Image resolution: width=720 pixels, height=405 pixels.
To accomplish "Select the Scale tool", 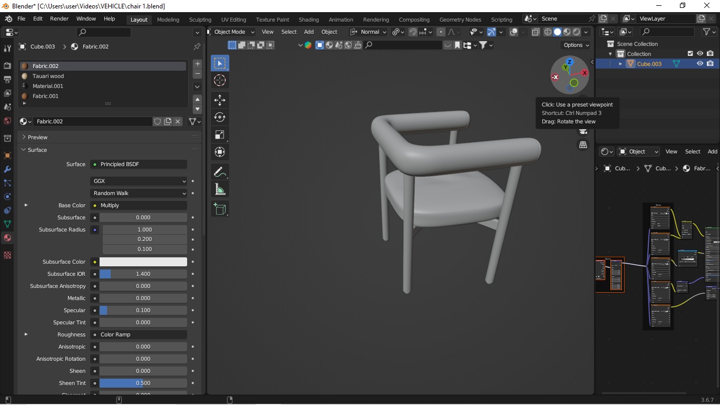I will pos(220,134).
